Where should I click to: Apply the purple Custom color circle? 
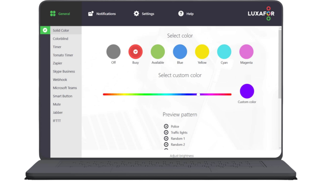point(247,91)
